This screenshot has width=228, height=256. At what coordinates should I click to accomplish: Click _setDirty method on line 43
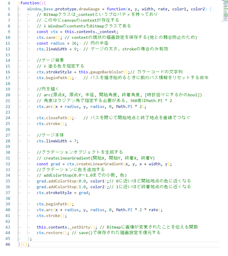click(80, 227)
